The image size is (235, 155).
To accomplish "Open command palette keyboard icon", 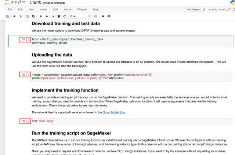I will pos(95,16).
